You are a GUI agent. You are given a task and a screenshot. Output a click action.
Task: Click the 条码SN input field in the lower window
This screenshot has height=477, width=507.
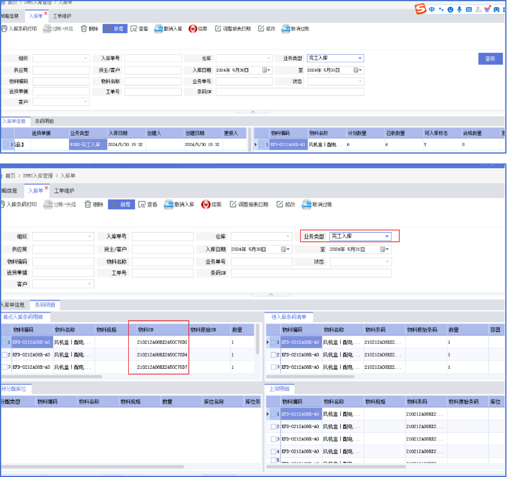pyautogui.click(x=311, y=273)
